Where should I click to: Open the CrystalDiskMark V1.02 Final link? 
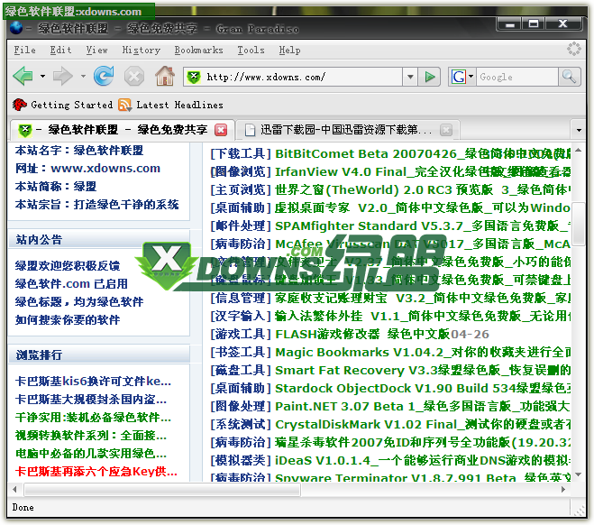(423, 425)
